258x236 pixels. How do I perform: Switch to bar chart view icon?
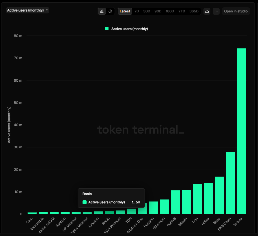click(102, 11)
